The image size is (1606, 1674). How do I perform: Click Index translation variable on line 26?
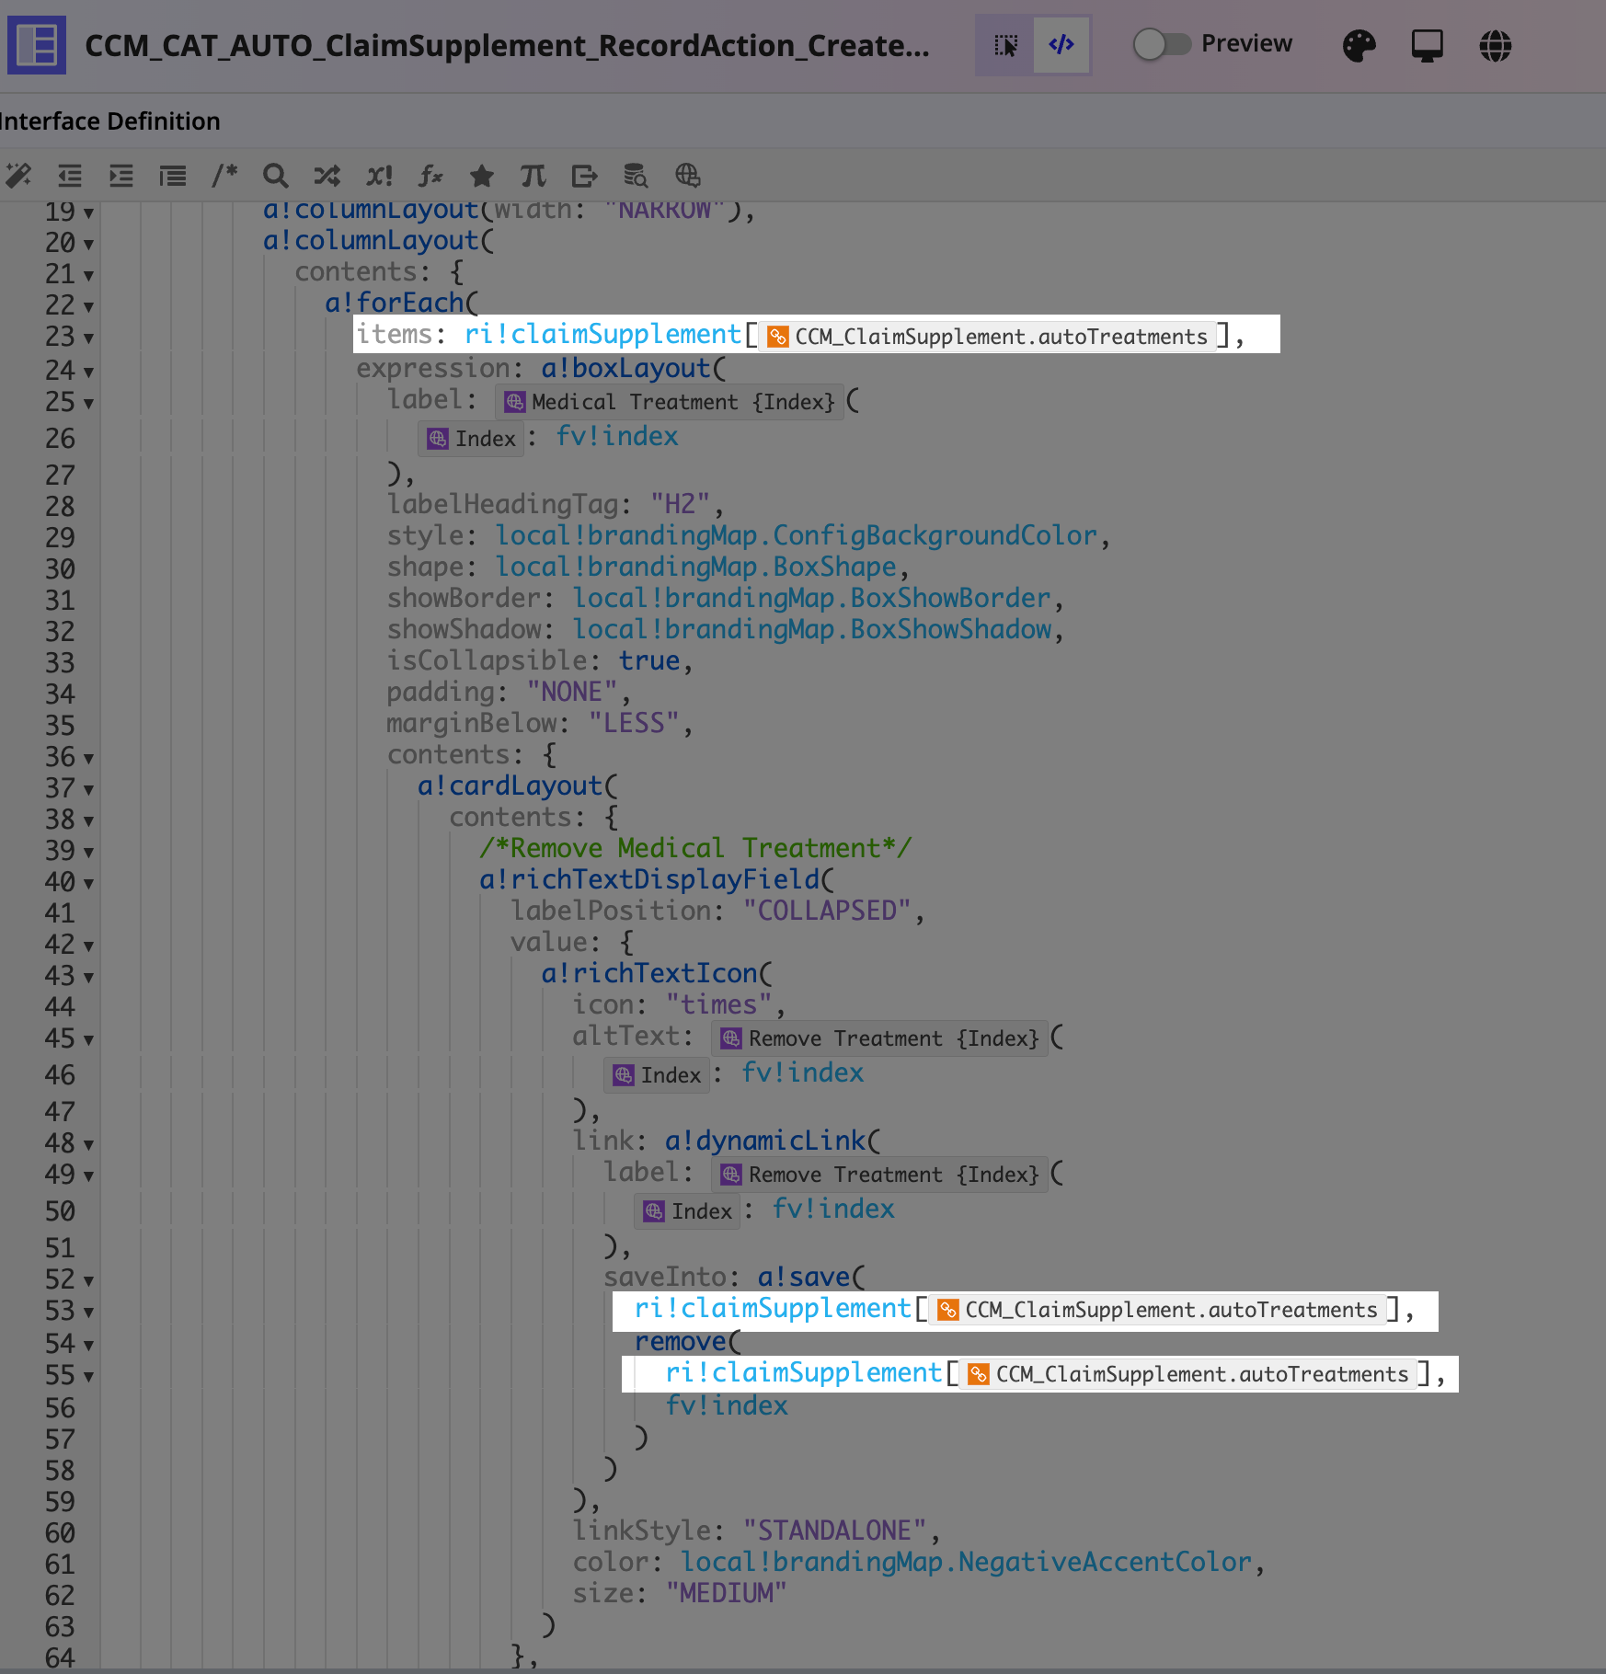(471, 439)
